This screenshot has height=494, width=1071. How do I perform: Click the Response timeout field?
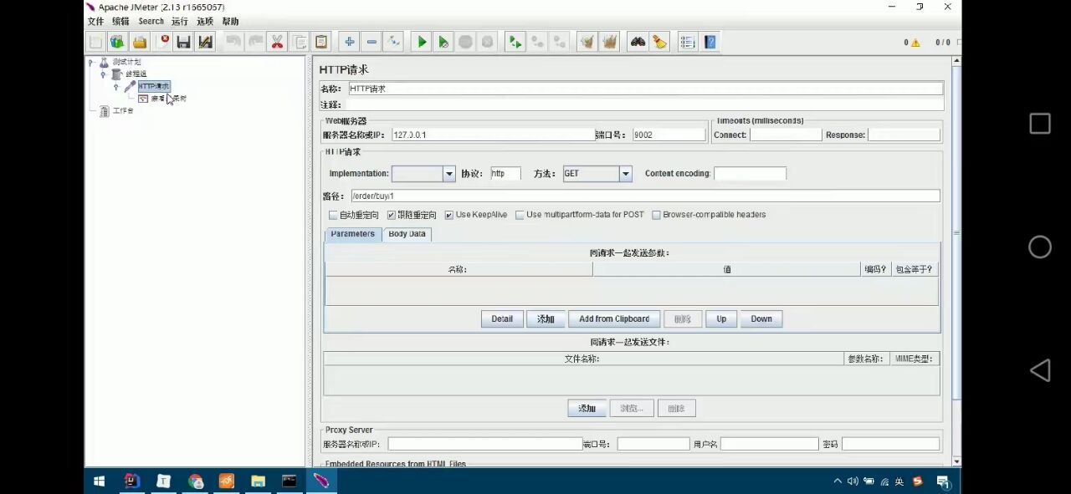[x=904, y=135]
